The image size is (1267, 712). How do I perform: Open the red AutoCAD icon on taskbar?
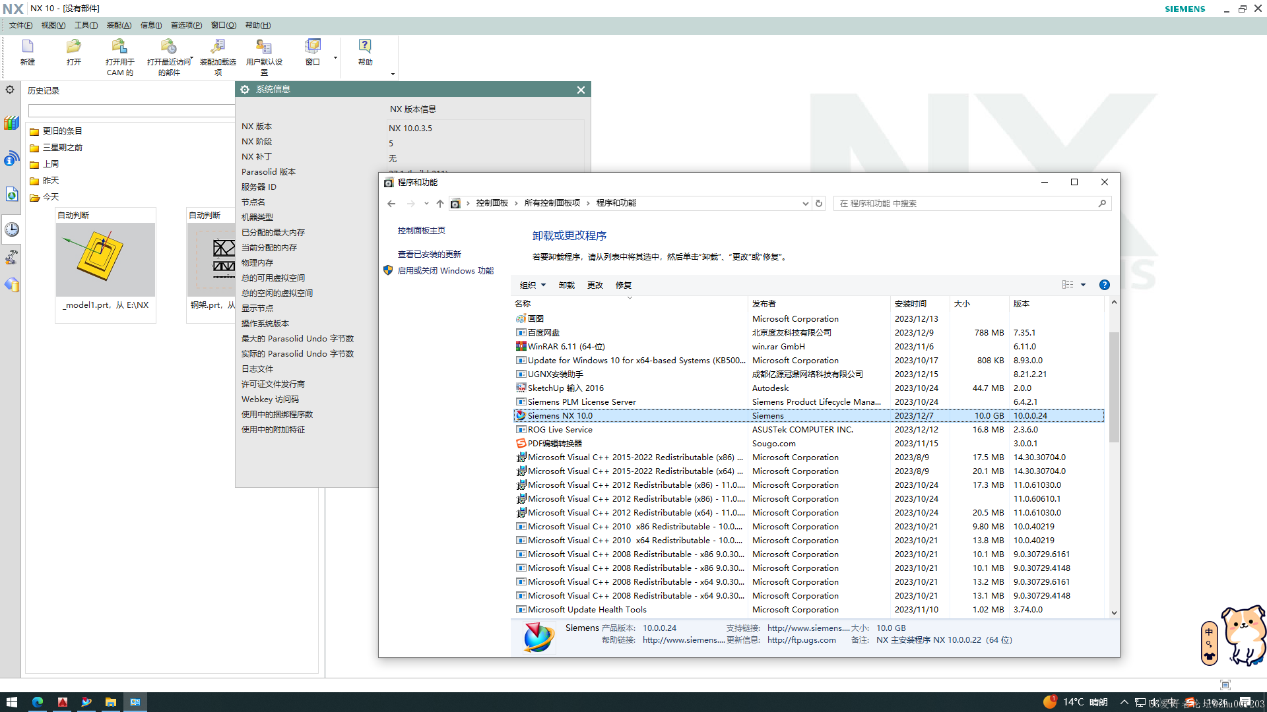point(63,702)
